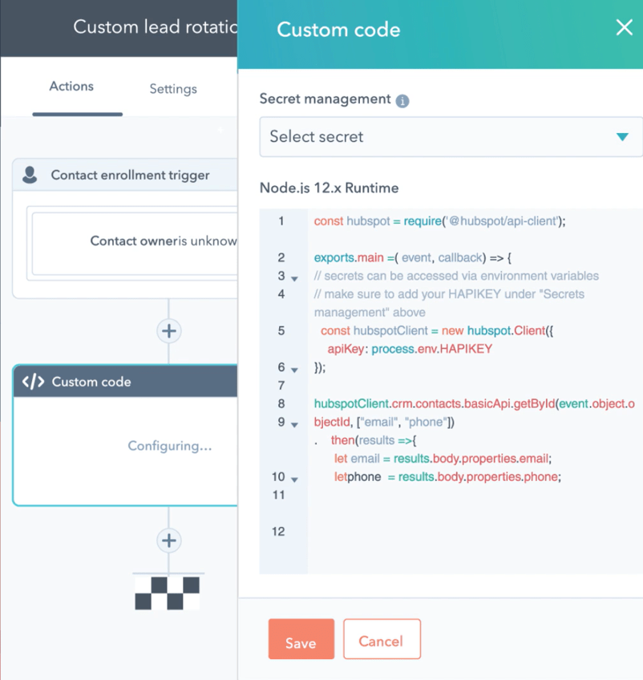Image resolution: width=643 pixels, height=680 pixels.
Task: Switch to the Actions tab
Action: 71,87
